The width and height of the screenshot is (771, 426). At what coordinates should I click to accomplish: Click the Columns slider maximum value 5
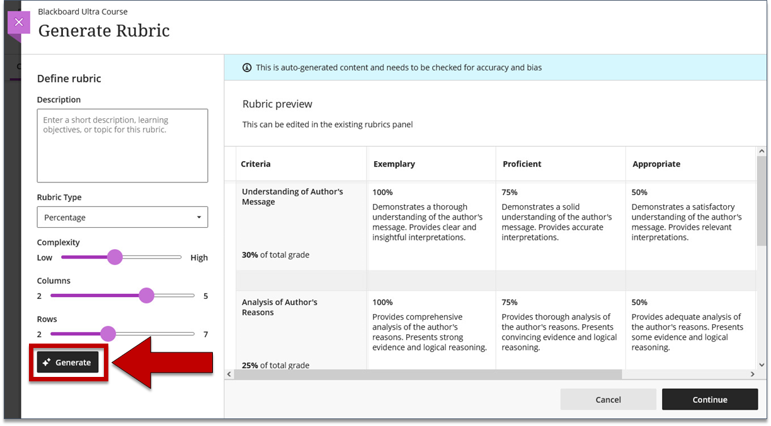tap(205, 296)
